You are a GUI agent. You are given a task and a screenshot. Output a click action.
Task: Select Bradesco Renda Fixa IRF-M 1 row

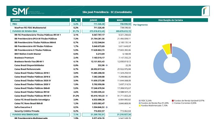[29, 62]
